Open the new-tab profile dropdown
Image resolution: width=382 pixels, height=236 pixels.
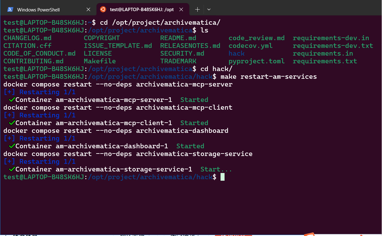(x=209, y=10)
